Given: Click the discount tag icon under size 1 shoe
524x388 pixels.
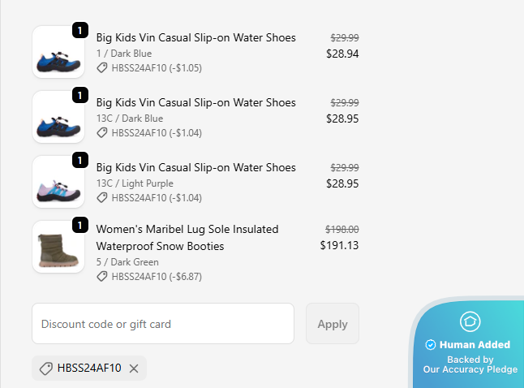Looking at the screenshot, I should point(102,68).
